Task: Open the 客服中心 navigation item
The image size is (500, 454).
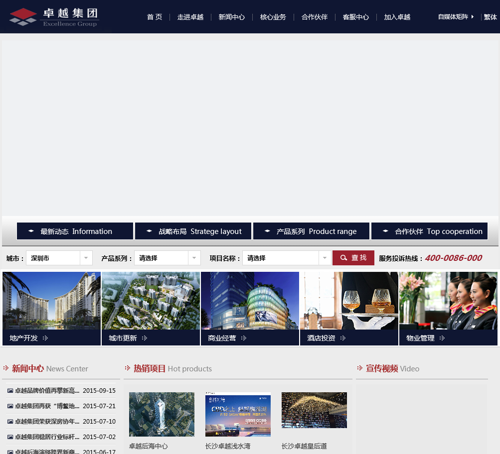Action: point(356,17)
